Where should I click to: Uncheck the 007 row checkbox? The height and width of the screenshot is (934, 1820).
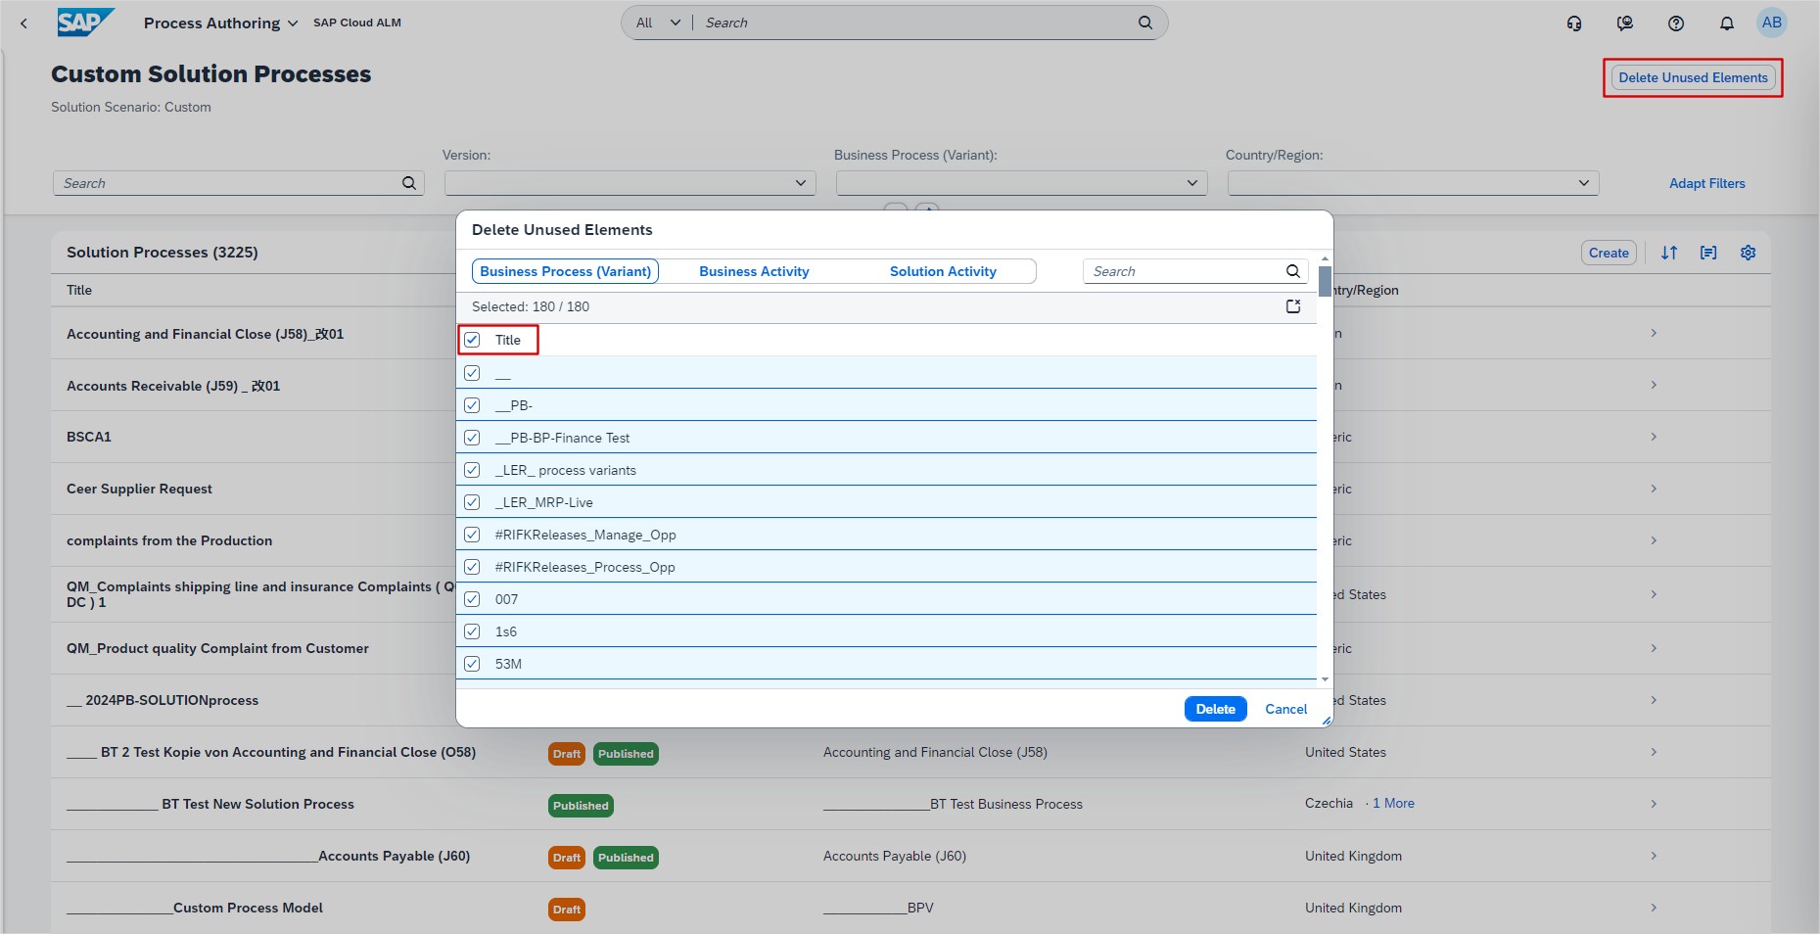[472, 599]
